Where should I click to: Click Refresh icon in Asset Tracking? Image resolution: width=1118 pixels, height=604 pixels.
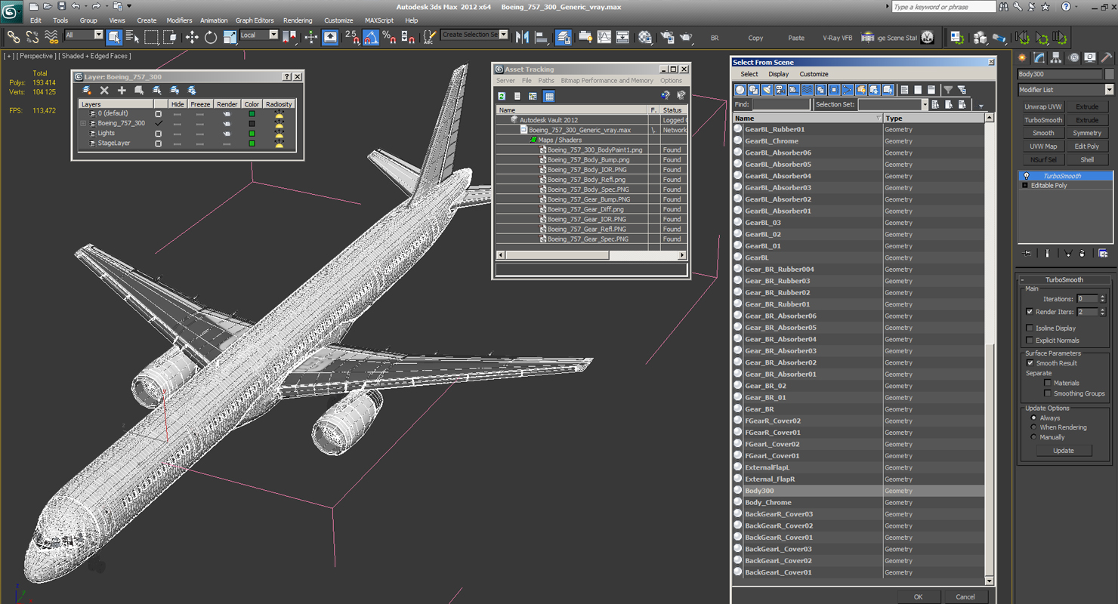[x=502, y=96]
